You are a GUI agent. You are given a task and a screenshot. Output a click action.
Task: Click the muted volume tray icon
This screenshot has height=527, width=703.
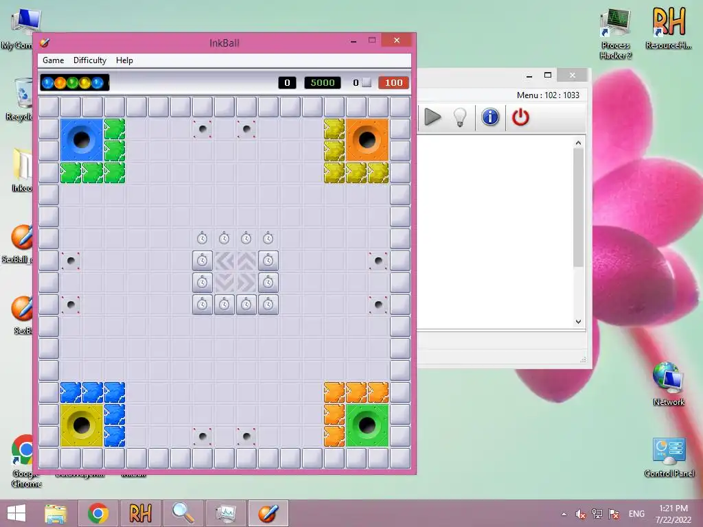581,514
